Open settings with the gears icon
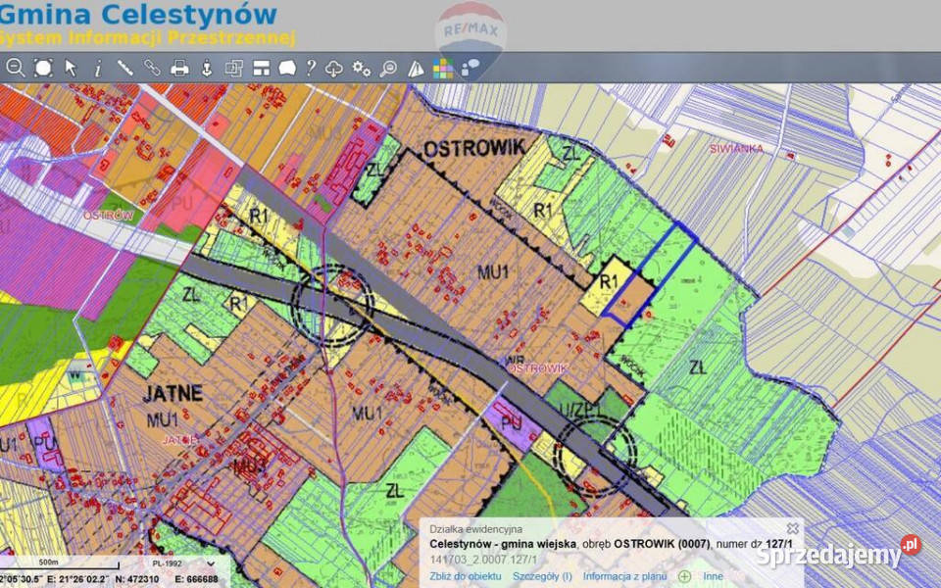The width and height of the screenshot is (941, 588). 362,68
